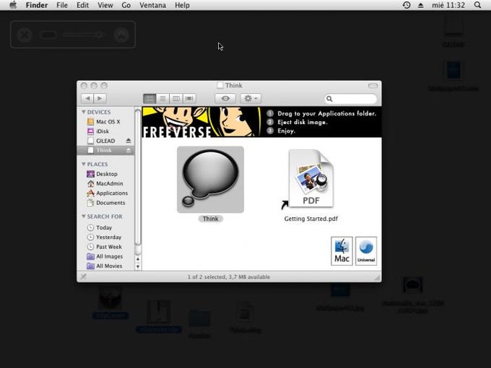
Task: Select Yesterday search in sidebar
Action: 105,237
